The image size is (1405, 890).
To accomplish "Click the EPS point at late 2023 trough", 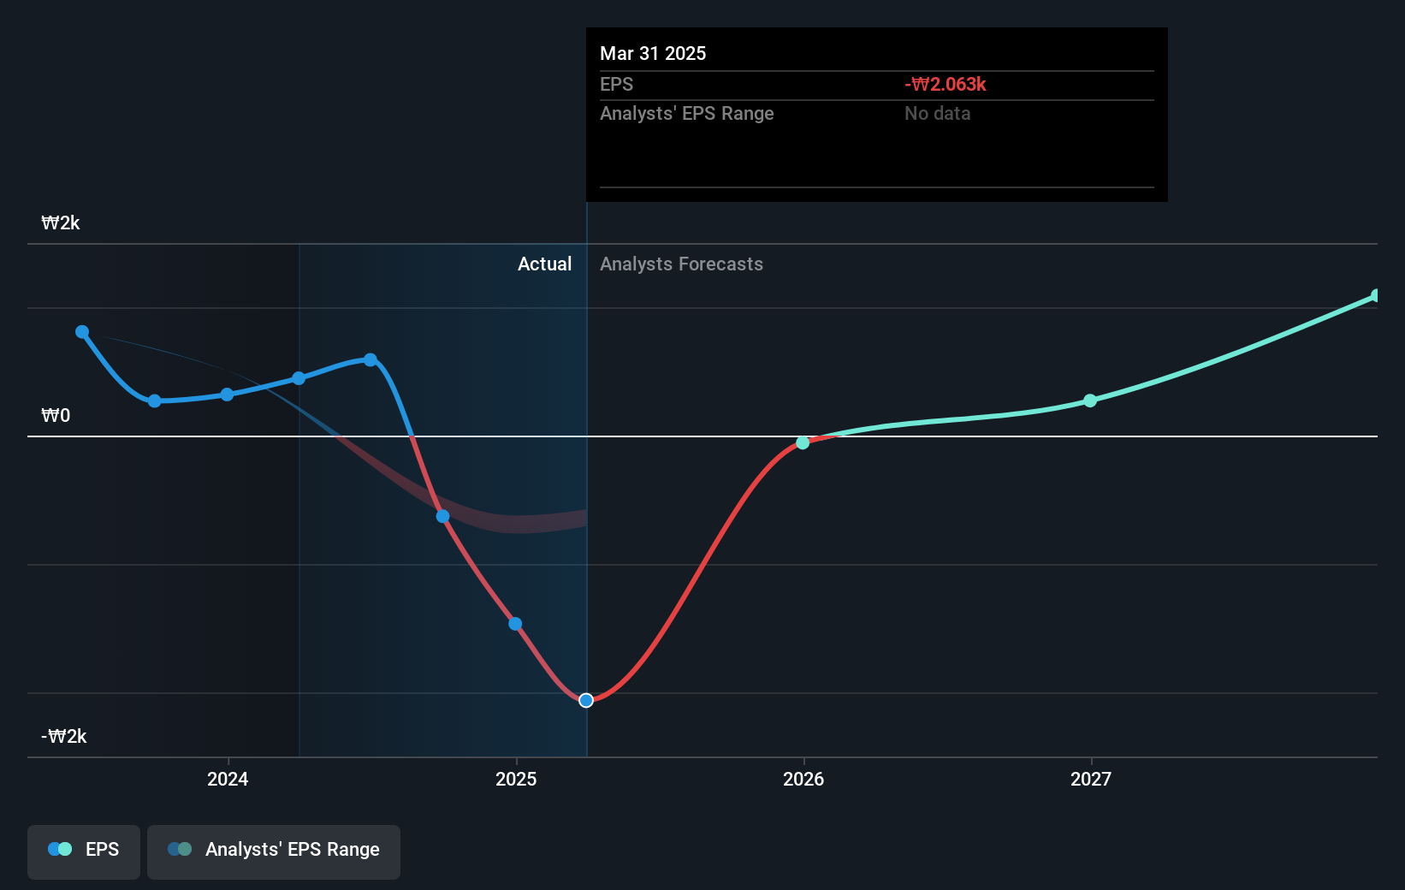I will pos(155,400).
